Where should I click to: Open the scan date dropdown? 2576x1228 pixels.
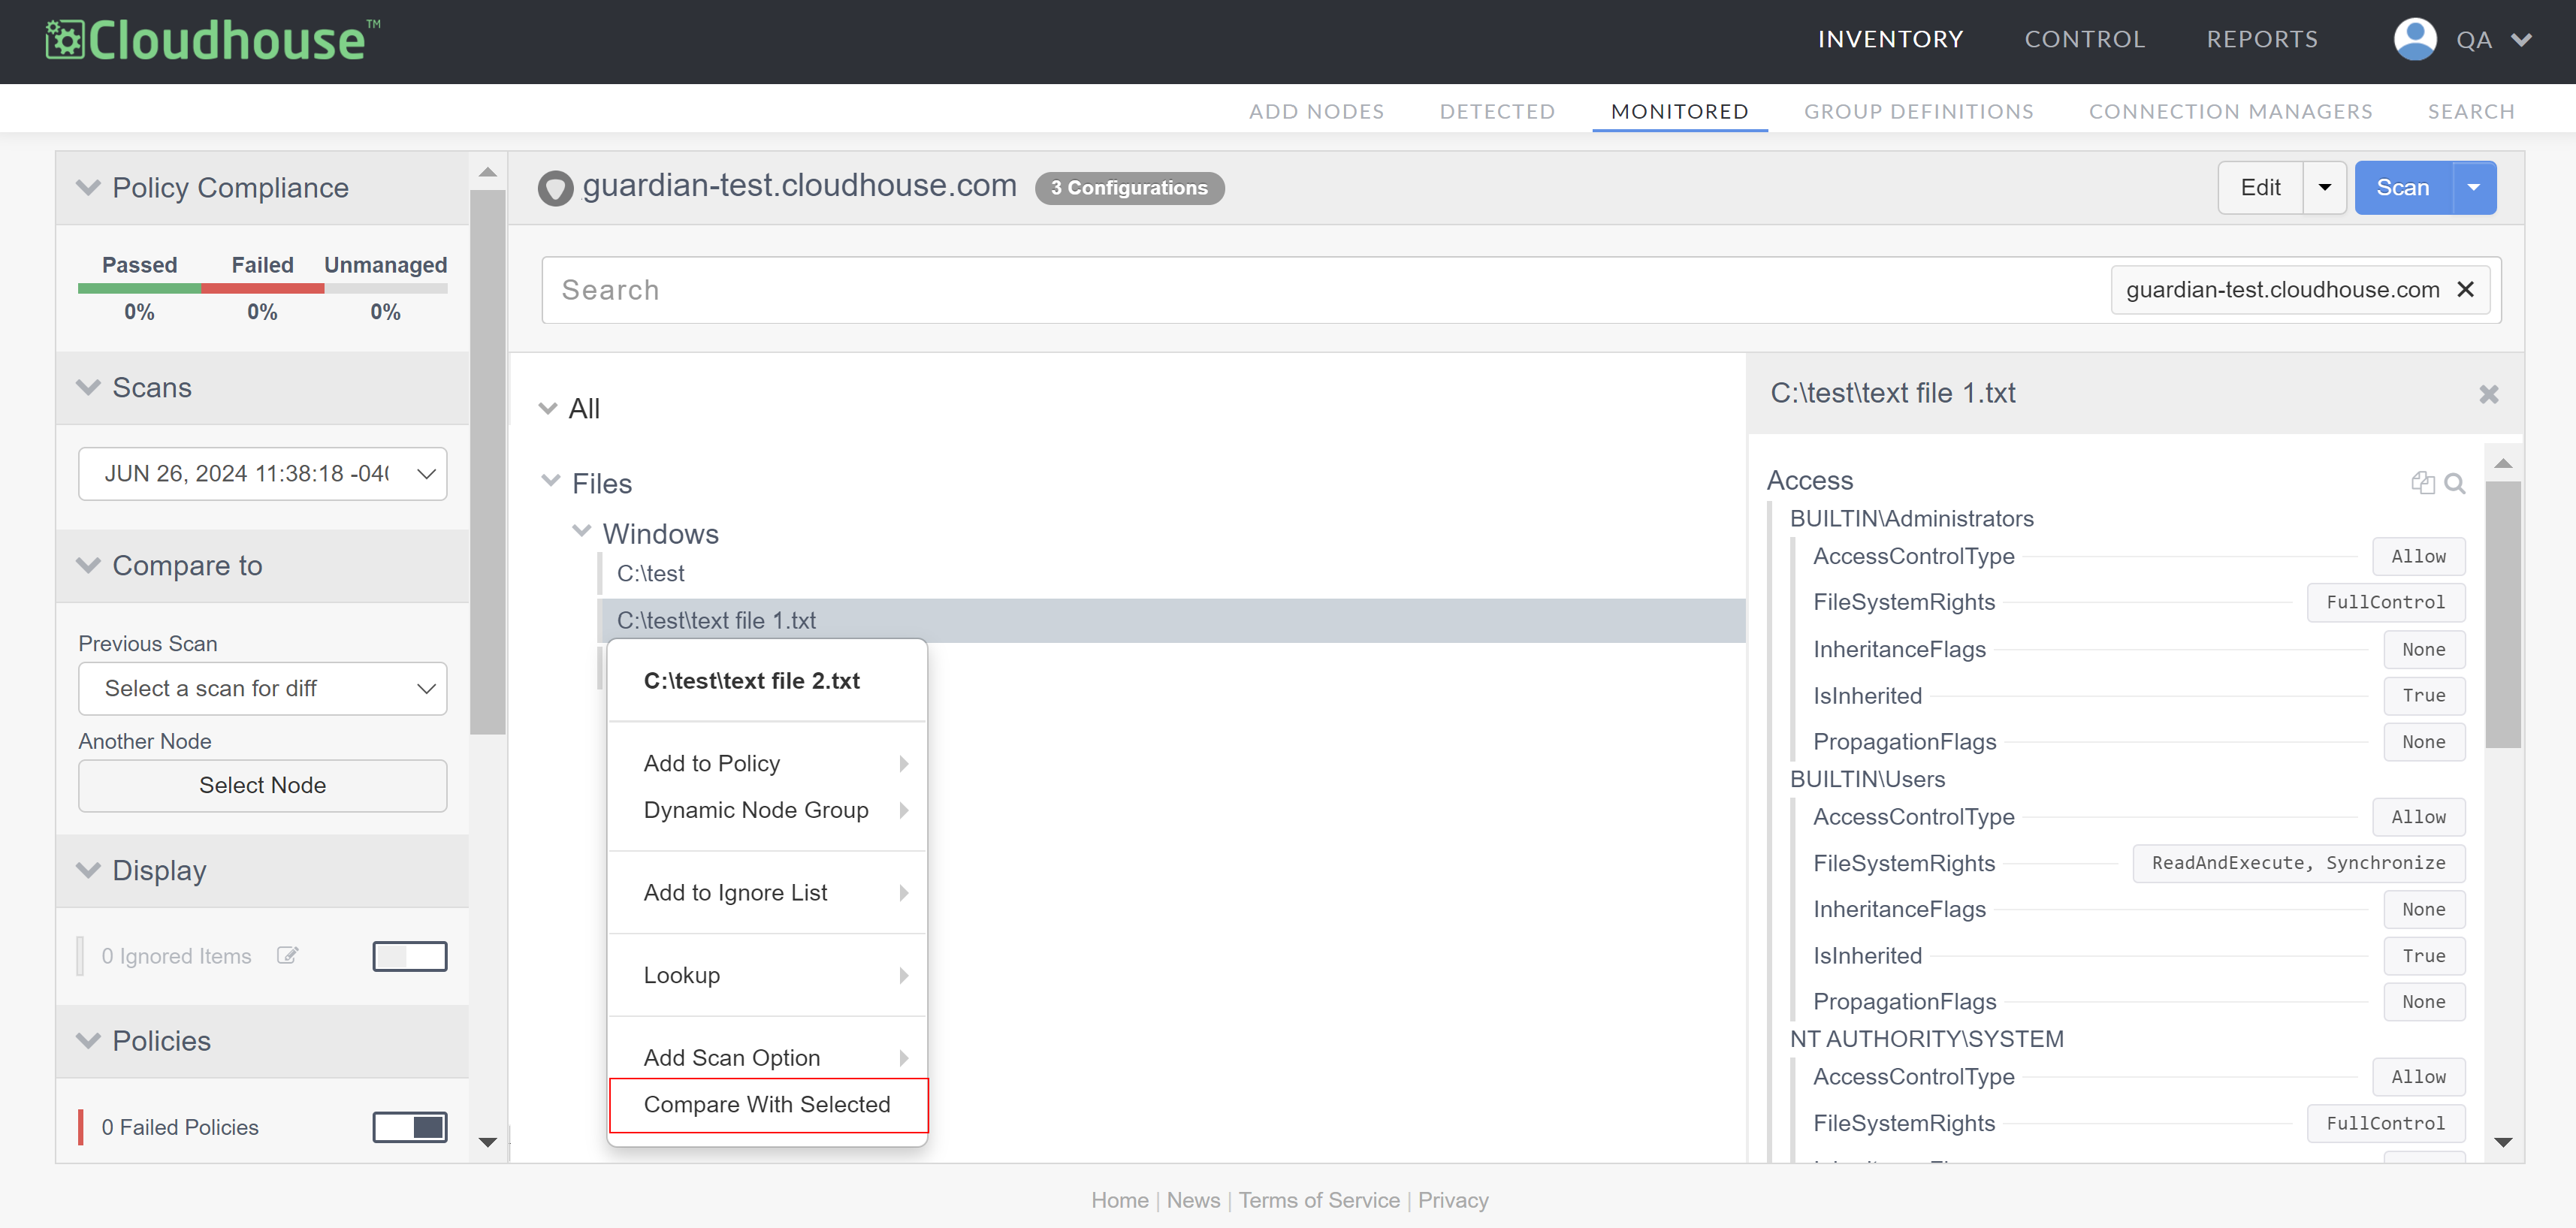pos(263,474)
